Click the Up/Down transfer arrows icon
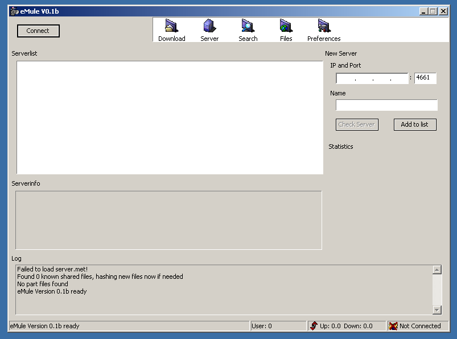 pos(314,326)
